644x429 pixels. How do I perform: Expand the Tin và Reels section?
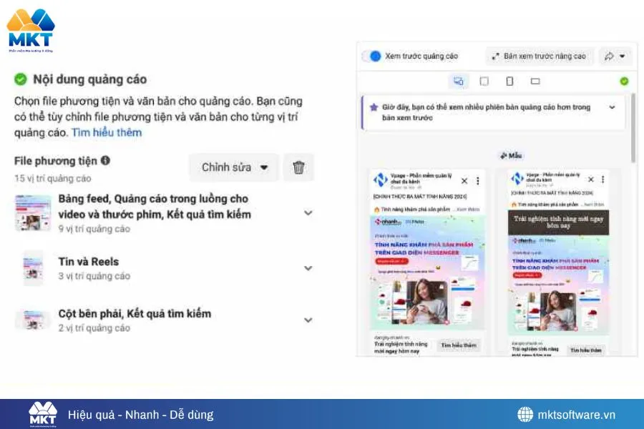[308, 268]
